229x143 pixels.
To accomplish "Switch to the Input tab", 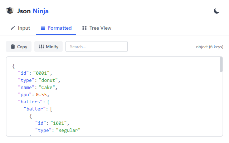I will coord(20,28).
